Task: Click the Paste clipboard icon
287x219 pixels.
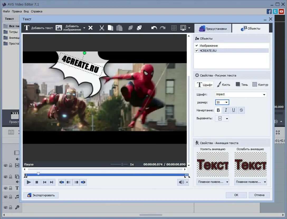Action: tap(119, 28)
